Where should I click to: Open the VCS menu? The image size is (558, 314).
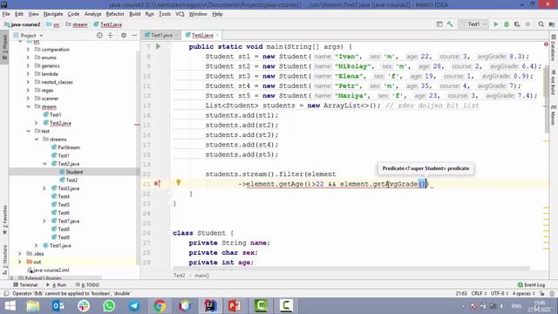[x=180, y=14]
